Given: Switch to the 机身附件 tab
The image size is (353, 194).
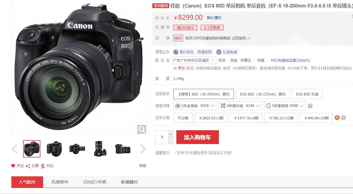Looking at the screenshot, I should coord(60,182).
